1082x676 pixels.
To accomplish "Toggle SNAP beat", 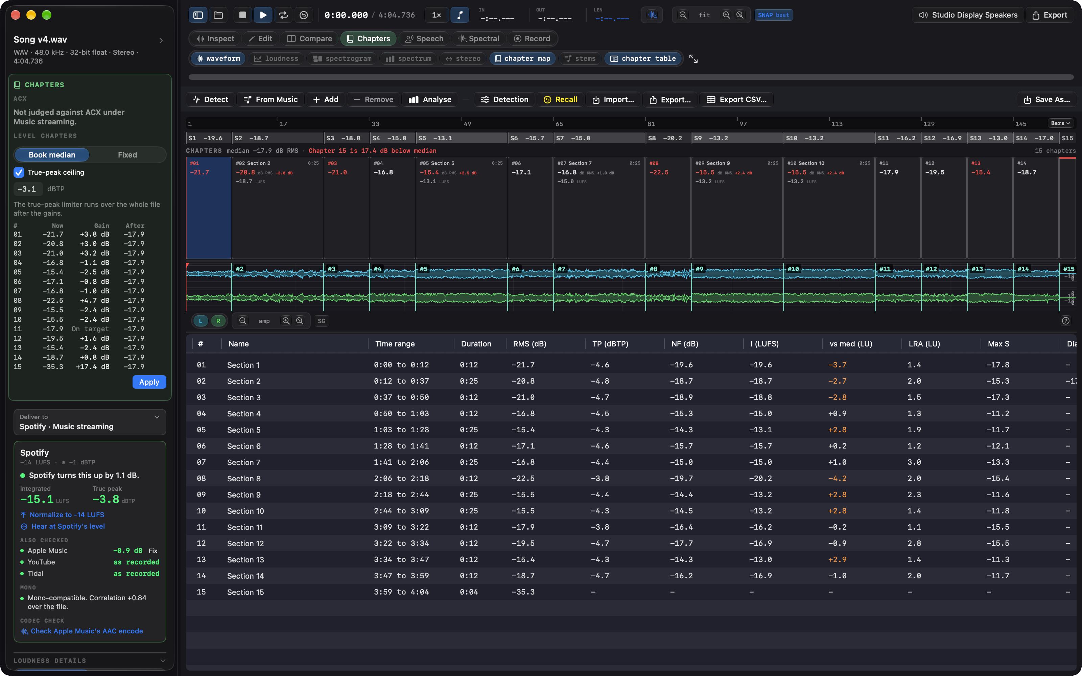I will [x=774, y=15].
